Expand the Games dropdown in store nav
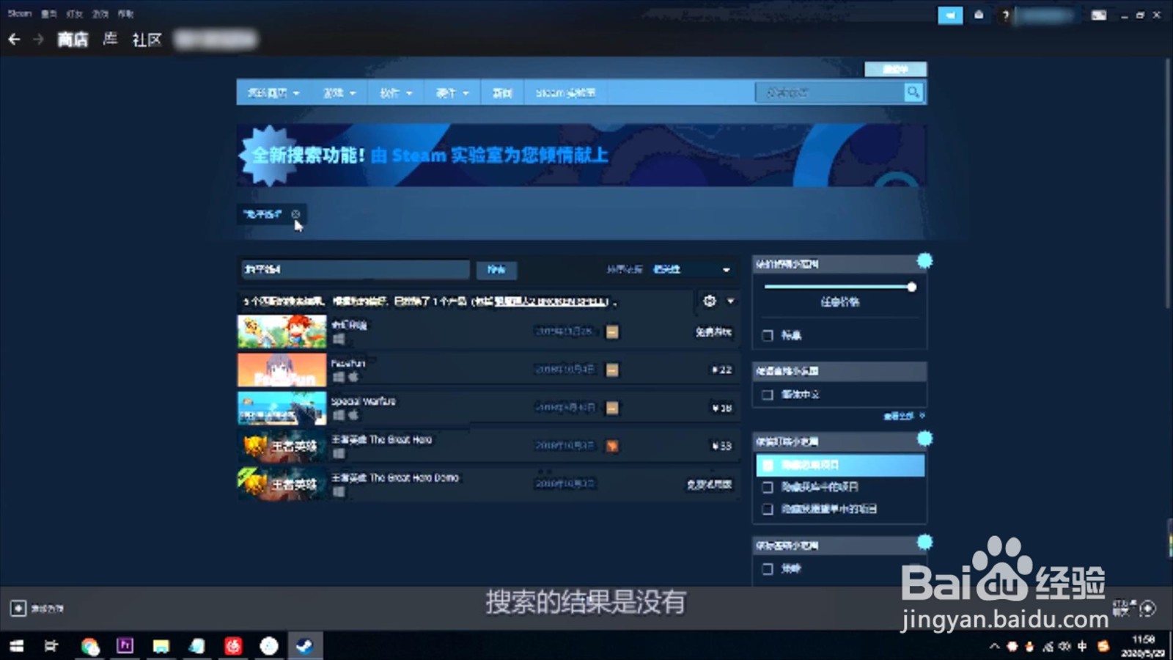The height and width of the screenshot is (660, 1173). point(339,93)
